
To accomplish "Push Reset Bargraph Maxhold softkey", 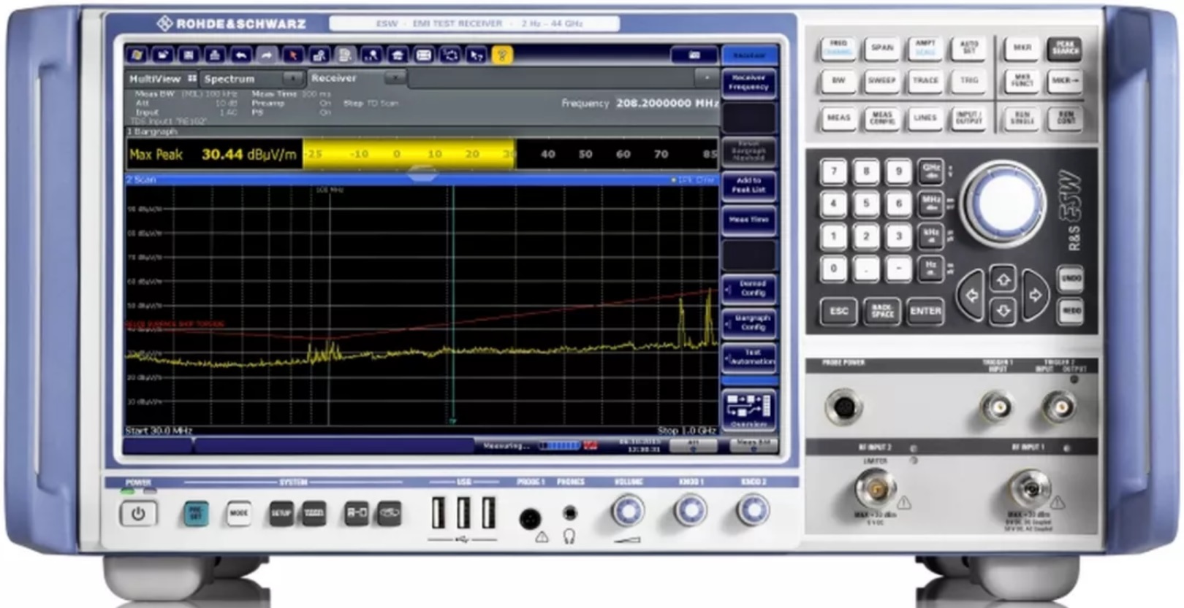I will coord(749,151).
